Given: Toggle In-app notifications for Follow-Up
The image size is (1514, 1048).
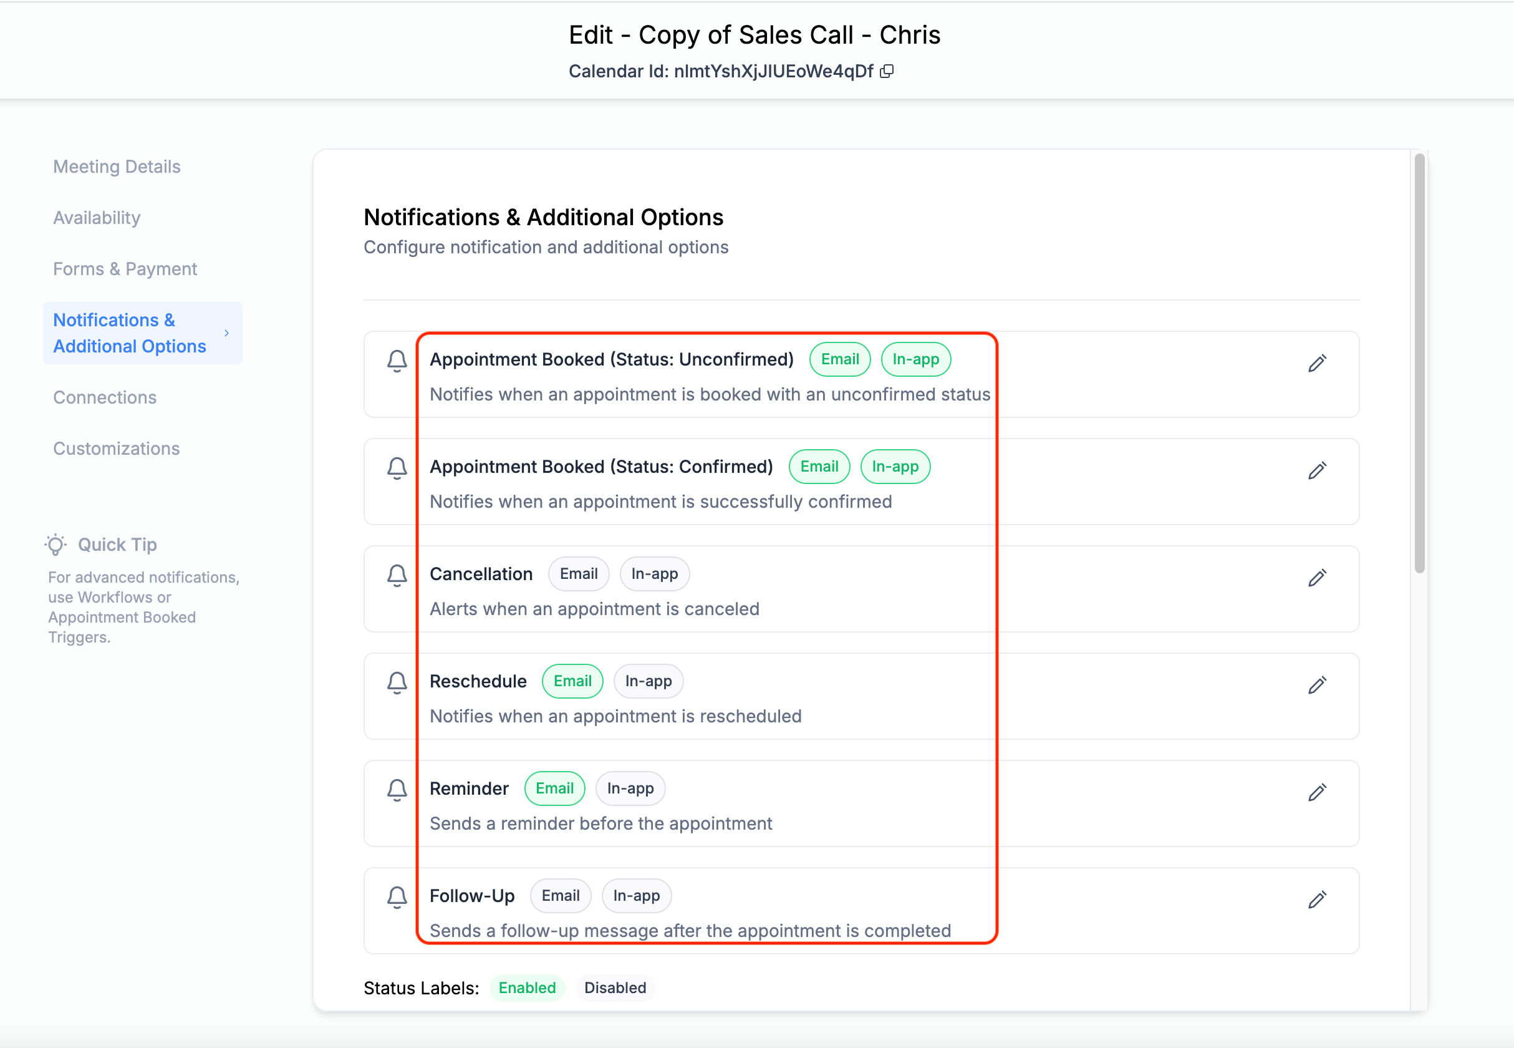Looking at the screenshot, I should point(636,895).
